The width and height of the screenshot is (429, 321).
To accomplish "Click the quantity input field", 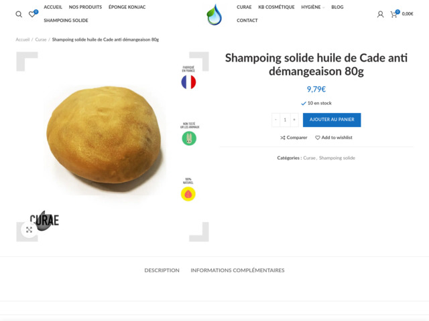I will pyautogui.click(x=285, y=120).
